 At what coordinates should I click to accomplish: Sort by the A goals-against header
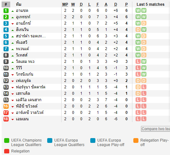(x=106, y=4)
